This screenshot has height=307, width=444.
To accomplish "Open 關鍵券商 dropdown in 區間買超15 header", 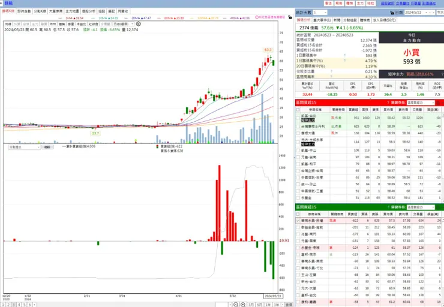I will [x=420, y=103].
